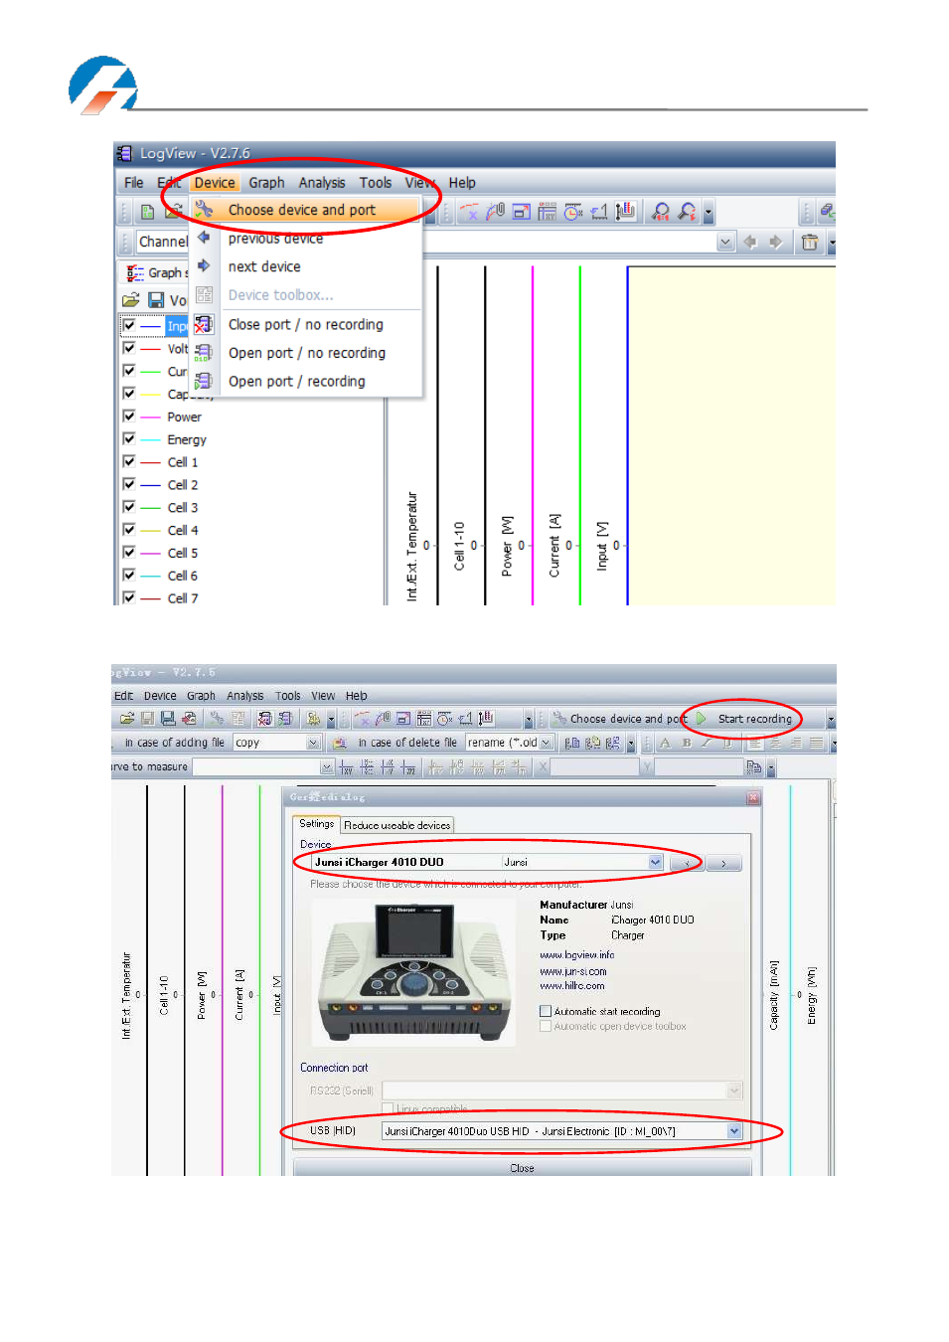Click 'Open port / no recording' entry

306,353
